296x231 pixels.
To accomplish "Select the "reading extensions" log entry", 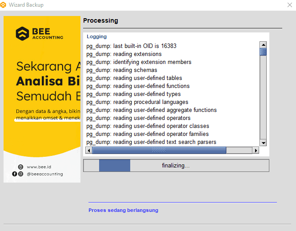I will coord(124,54).
